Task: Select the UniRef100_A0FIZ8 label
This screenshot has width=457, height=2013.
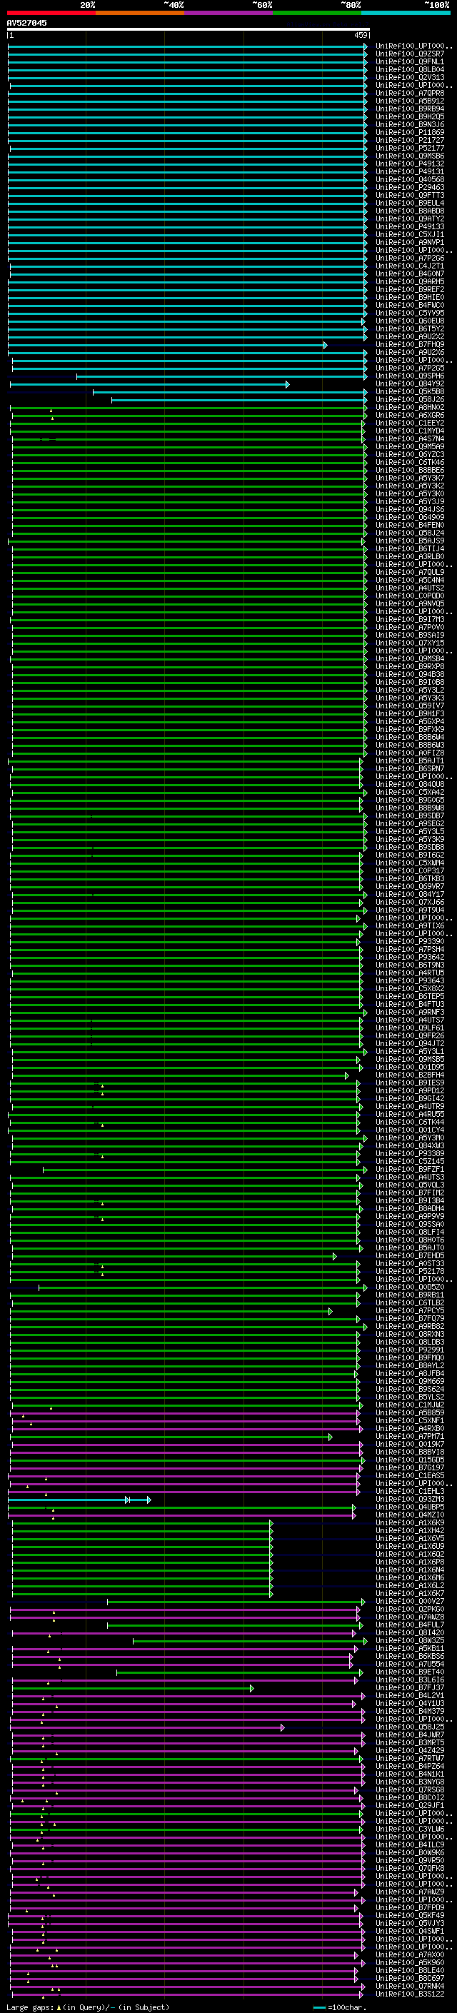Action: 410,753
